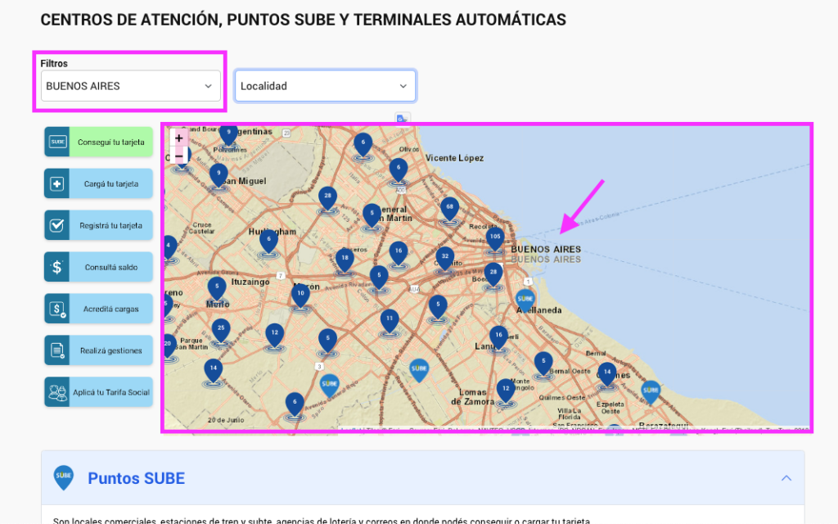
Task: Click the plus icon for Cargá tu tarjeta
Action: (x=57, y=183)
